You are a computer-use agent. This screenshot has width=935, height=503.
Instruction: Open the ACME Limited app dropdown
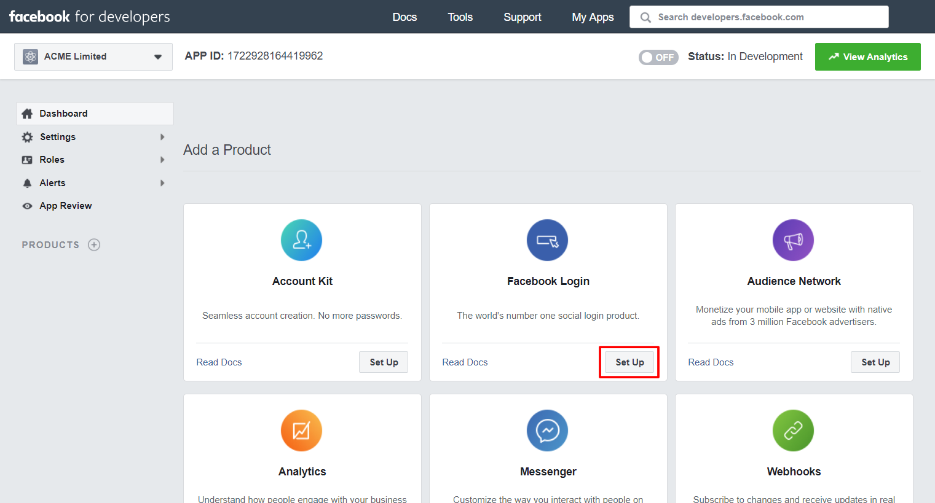pos(93,57)
